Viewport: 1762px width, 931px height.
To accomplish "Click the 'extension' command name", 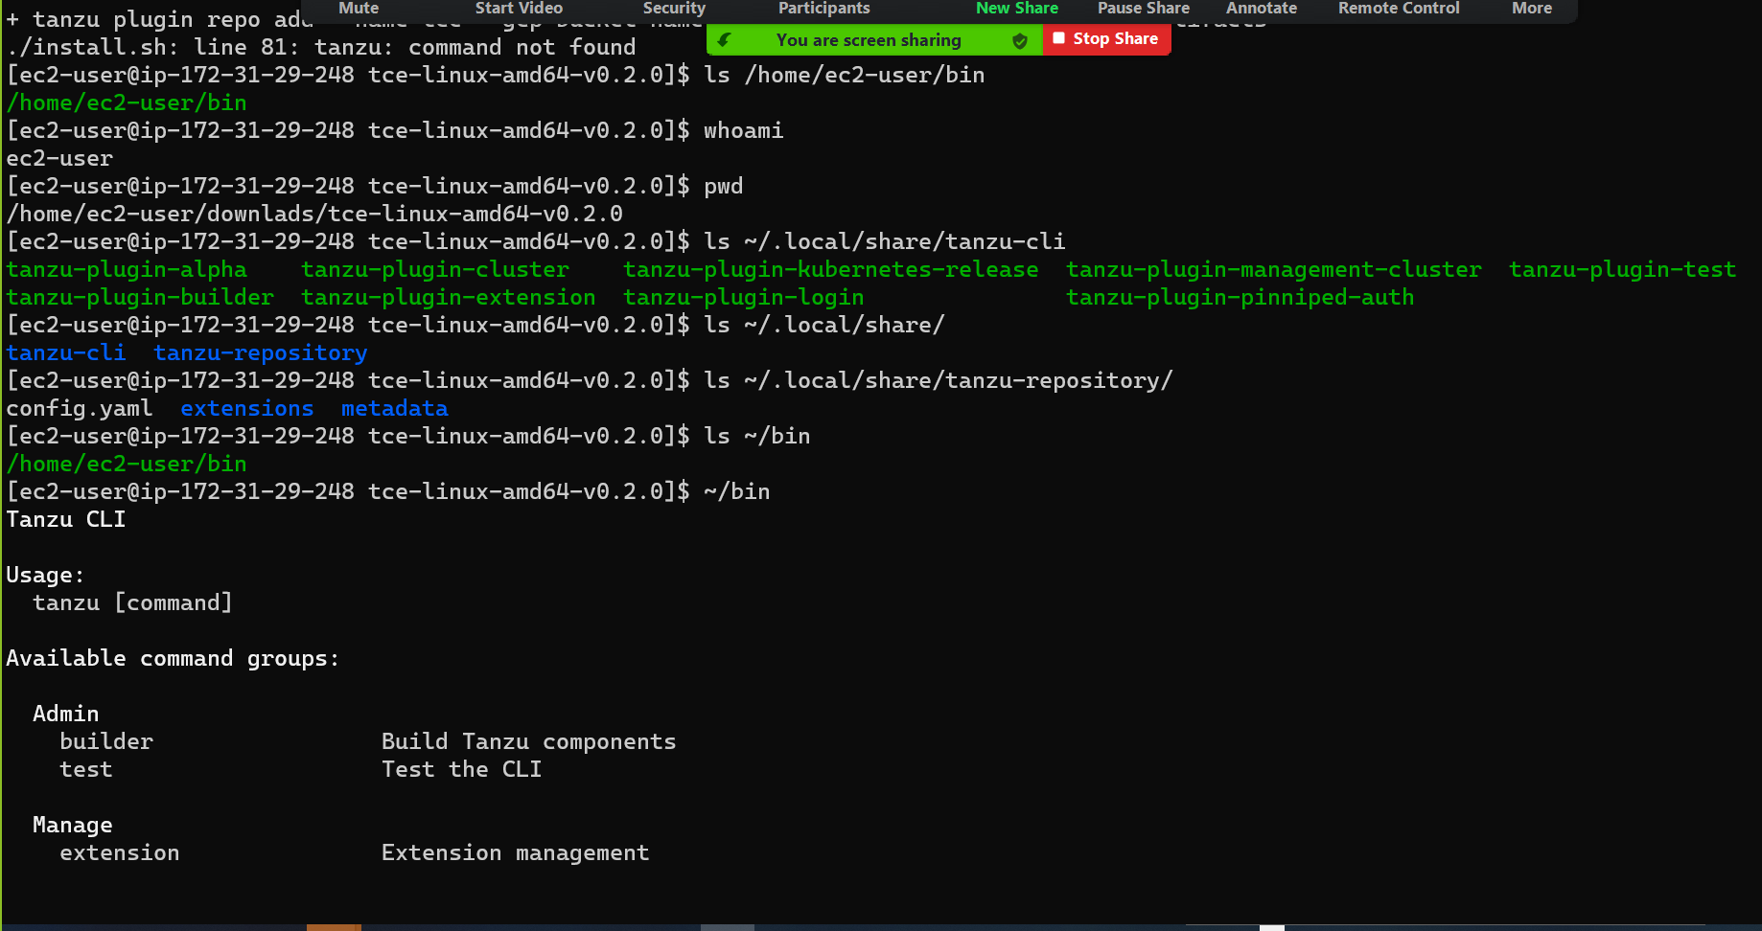I will (x=120, y=853).
